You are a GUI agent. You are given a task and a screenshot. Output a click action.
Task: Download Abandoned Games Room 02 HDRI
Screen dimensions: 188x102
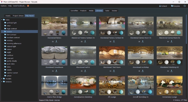pyautogui.click(x=171, y=41)
